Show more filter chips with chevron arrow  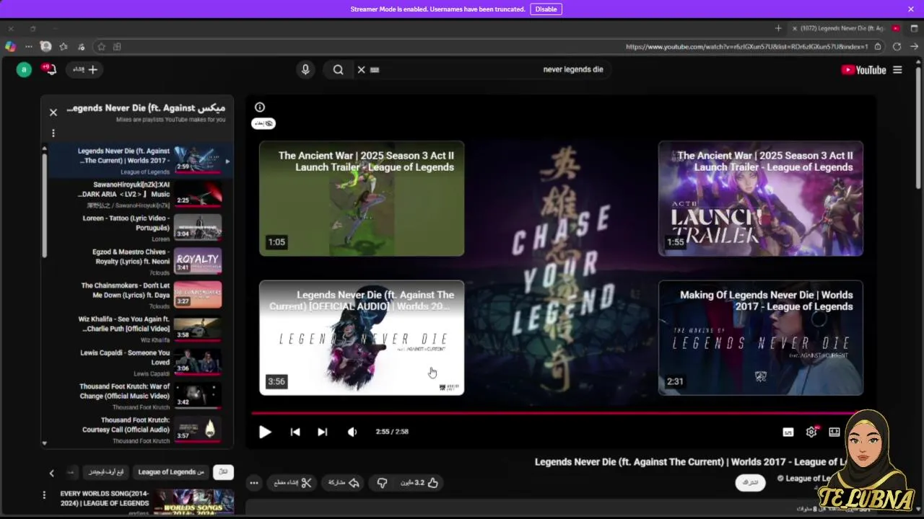pos(51,473)
